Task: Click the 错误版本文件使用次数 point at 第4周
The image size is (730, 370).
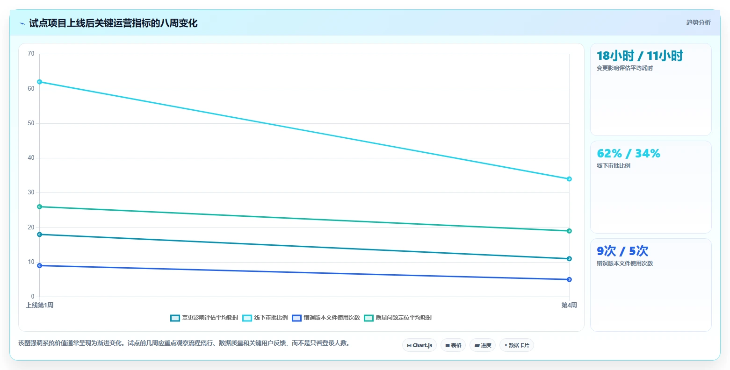Action: [x=569, y=279]
